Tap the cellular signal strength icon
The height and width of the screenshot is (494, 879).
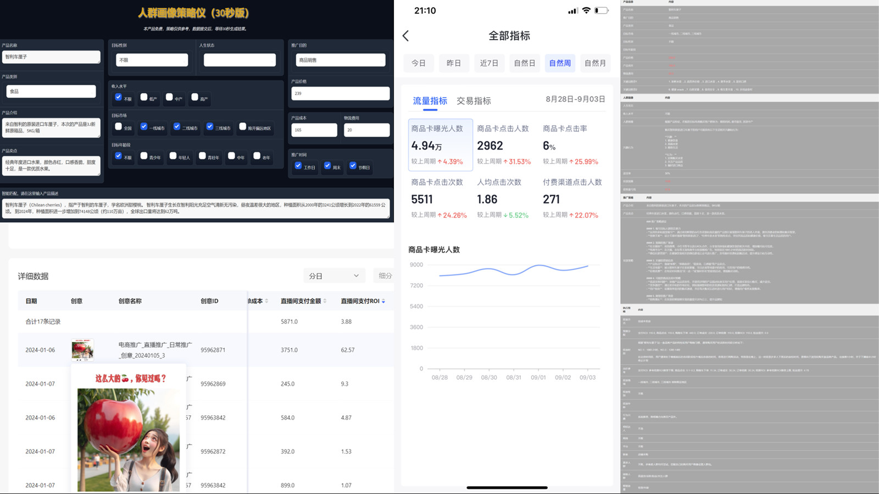(x=573, y=9)
